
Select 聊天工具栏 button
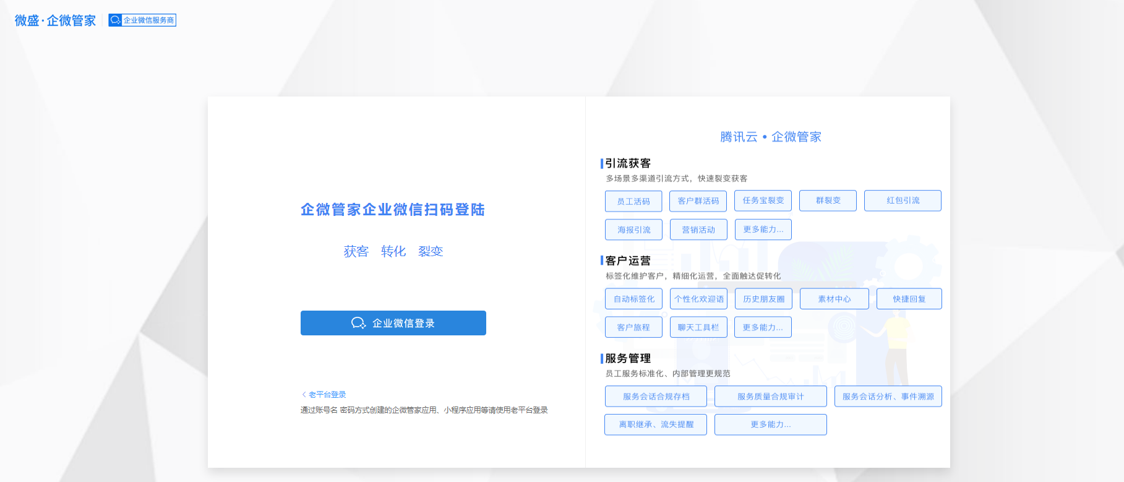[x=698, y=327]
